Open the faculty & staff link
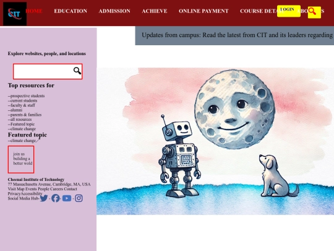 point(22,105)
